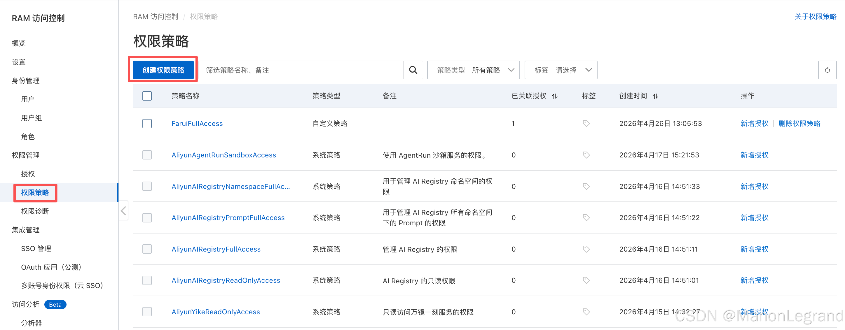Tick the AliyunAIRegistryPromptFullAccess row checkbox
Screen dimensions: 845x330
147,217
